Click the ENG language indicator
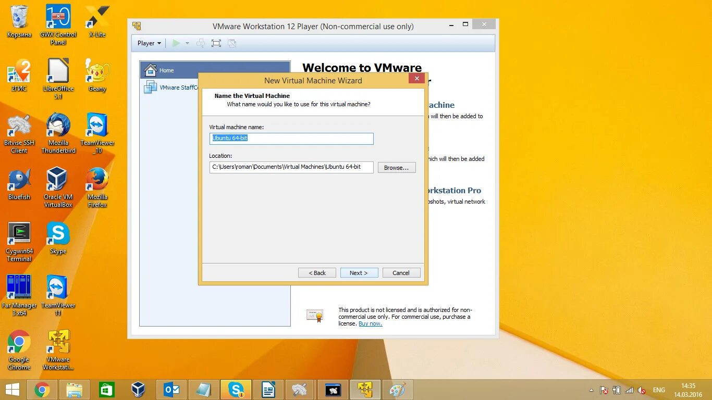Image resolution: width=712 pixels, height=400 pixels. coord(659,390)
